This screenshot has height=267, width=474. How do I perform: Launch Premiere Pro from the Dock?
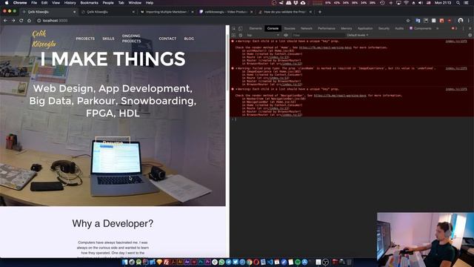point(207,262)
